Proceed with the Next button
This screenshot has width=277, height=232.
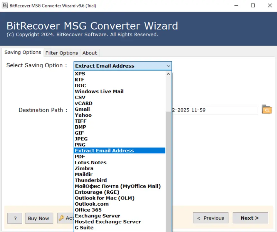pyautogui.click(x=250, y=218)
